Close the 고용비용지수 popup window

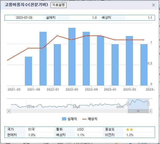pos(153,5)
